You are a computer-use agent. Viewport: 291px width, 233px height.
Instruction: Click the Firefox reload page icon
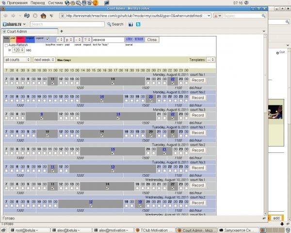click(x=27, y=16)
